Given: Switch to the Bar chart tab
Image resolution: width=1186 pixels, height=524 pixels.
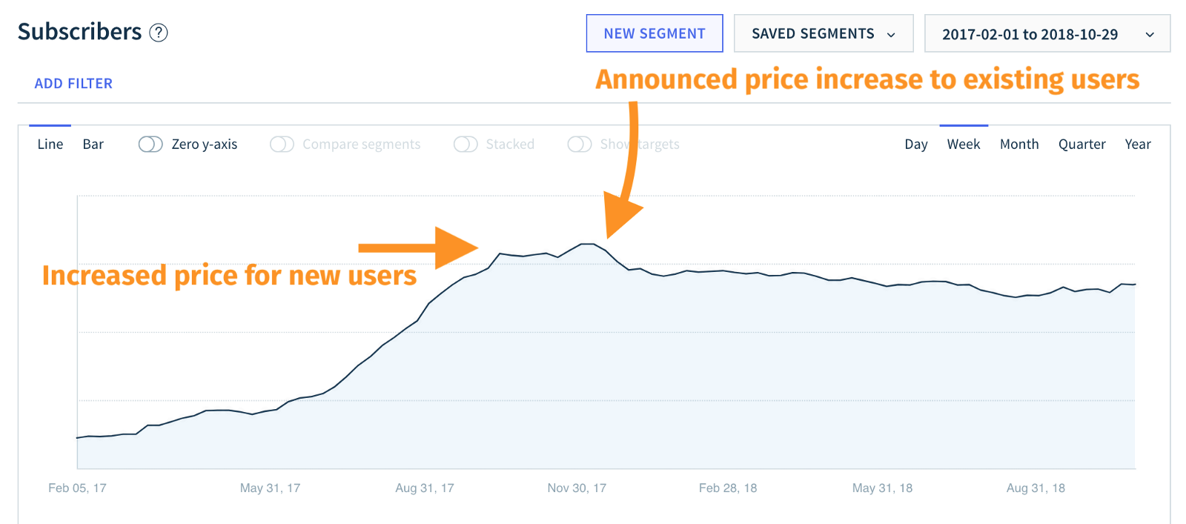Looking at the screenshot, I should pos(93,145).
